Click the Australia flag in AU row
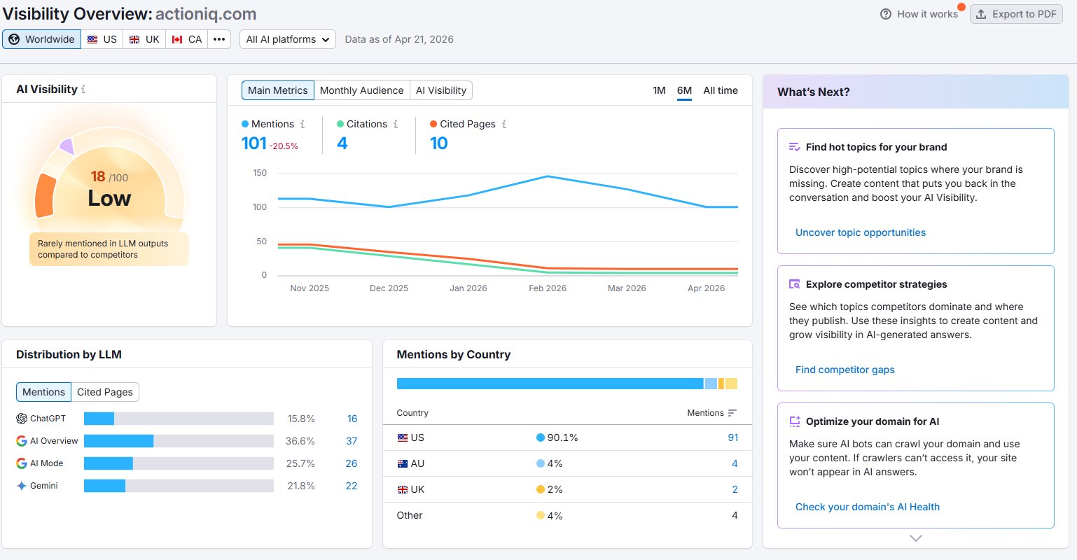Screen dimensions: 1077x560 coord(403,463)
